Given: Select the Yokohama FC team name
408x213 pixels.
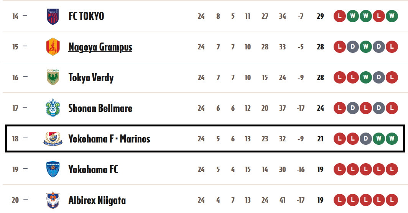Looking at the screenshot, I should point(93,170).
